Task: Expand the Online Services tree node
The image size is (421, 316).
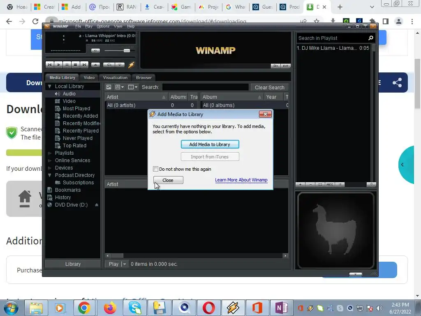Action: tap(49, 161)
